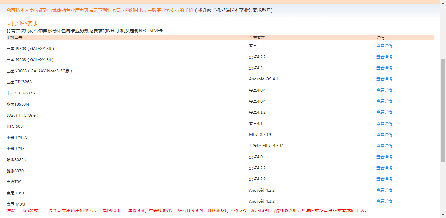Click 查看详情 in the HTC 608T row
Screen dimensions: 446x218
tap(384, 124)
